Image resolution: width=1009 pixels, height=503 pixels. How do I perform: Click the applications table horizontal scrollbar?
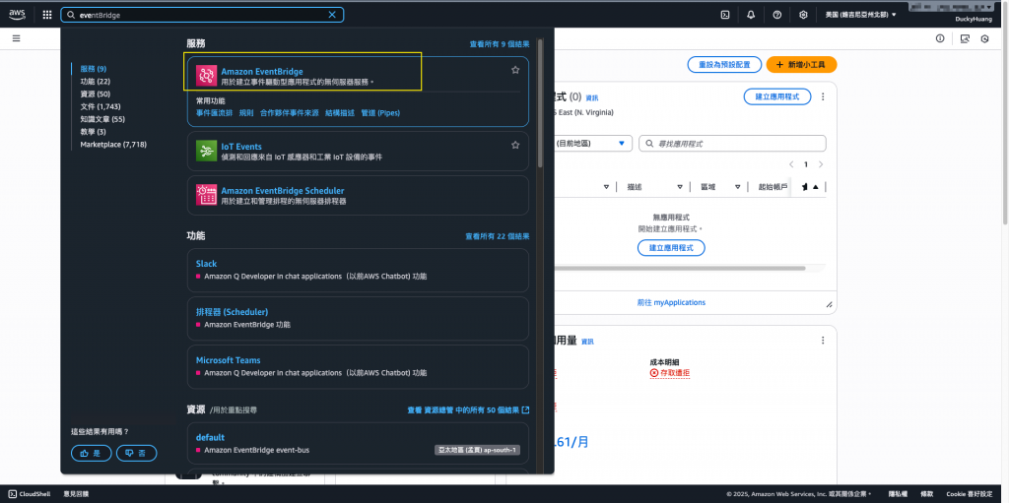pos(680,268)
